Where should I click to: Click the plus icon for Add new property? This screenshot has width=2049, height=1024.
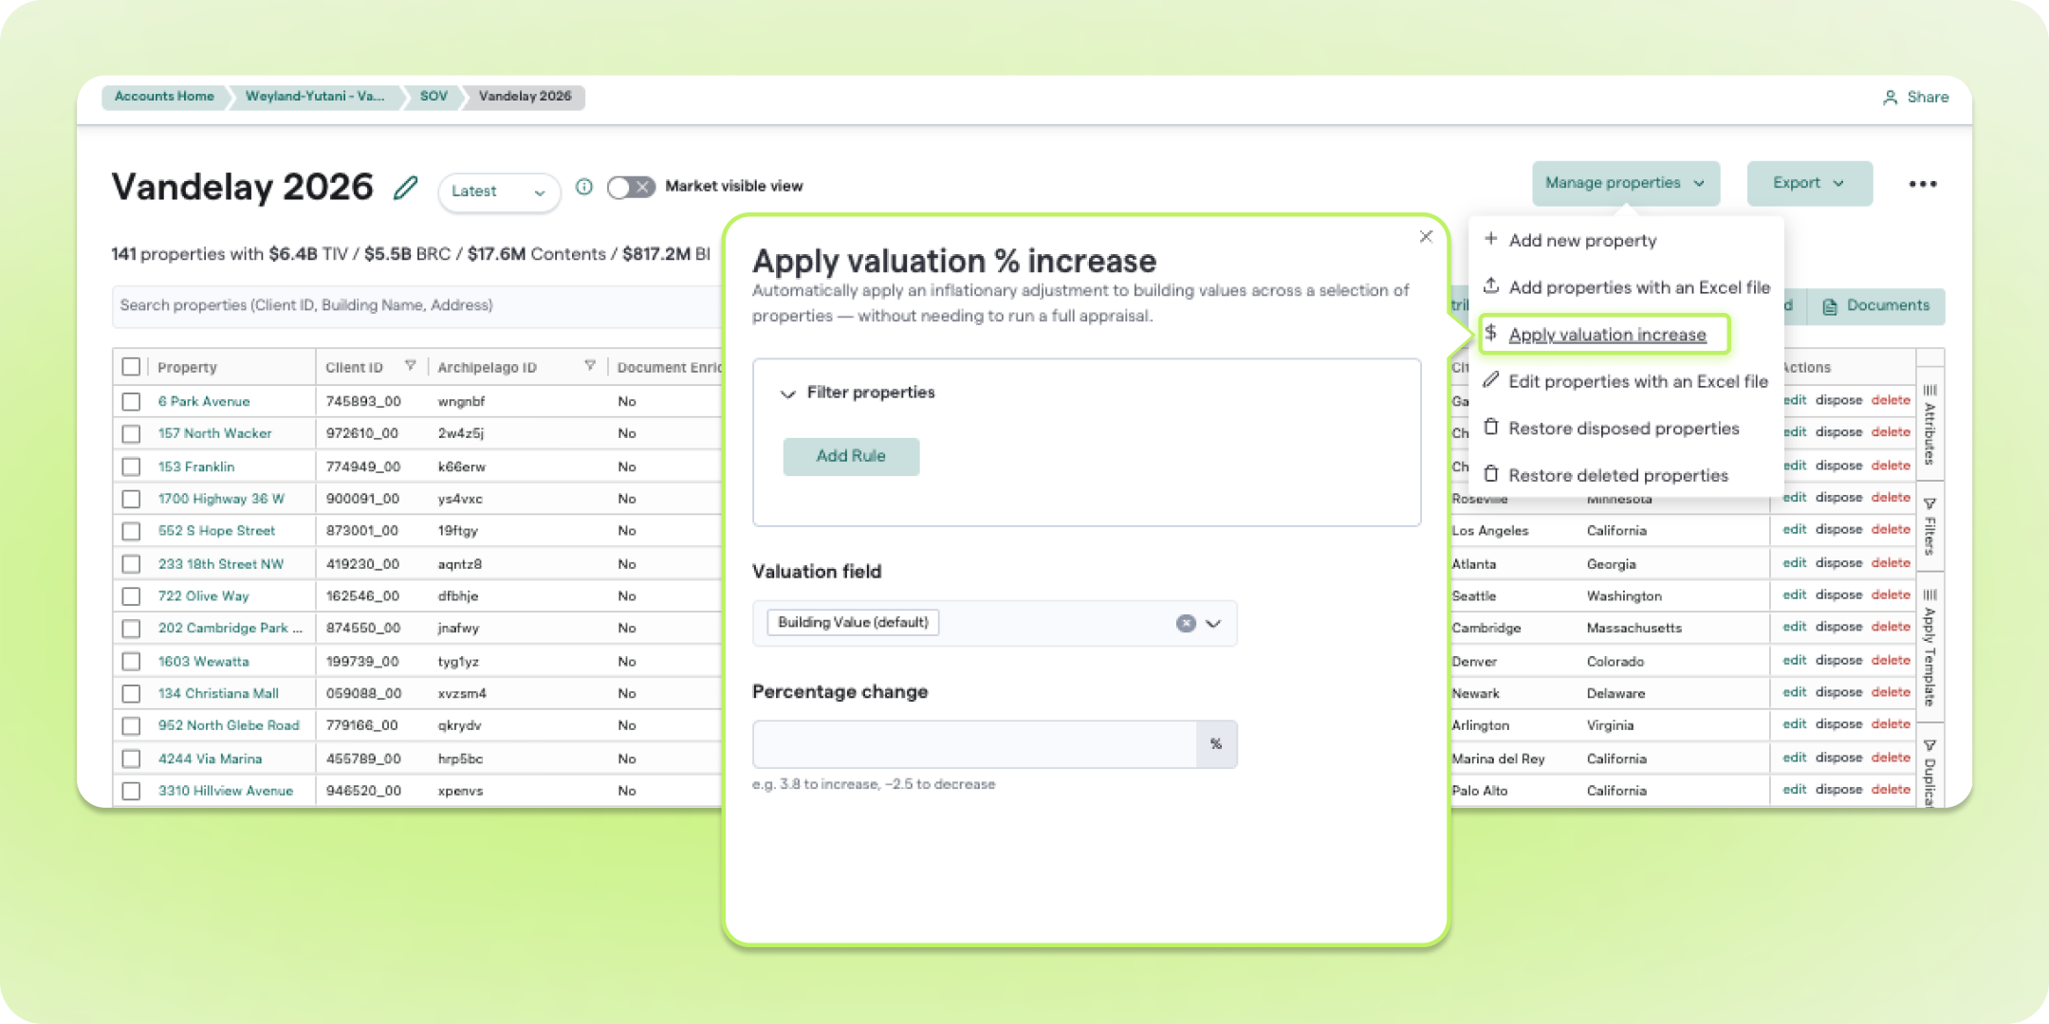[x=1491, y=239]
